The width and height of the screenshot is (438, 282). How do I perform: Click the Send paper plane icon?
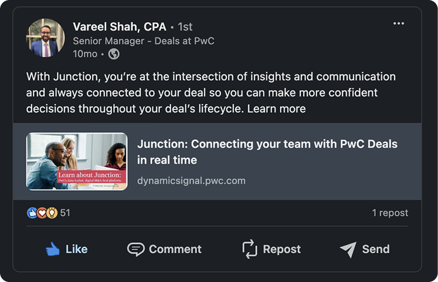(x=348, y=249)
